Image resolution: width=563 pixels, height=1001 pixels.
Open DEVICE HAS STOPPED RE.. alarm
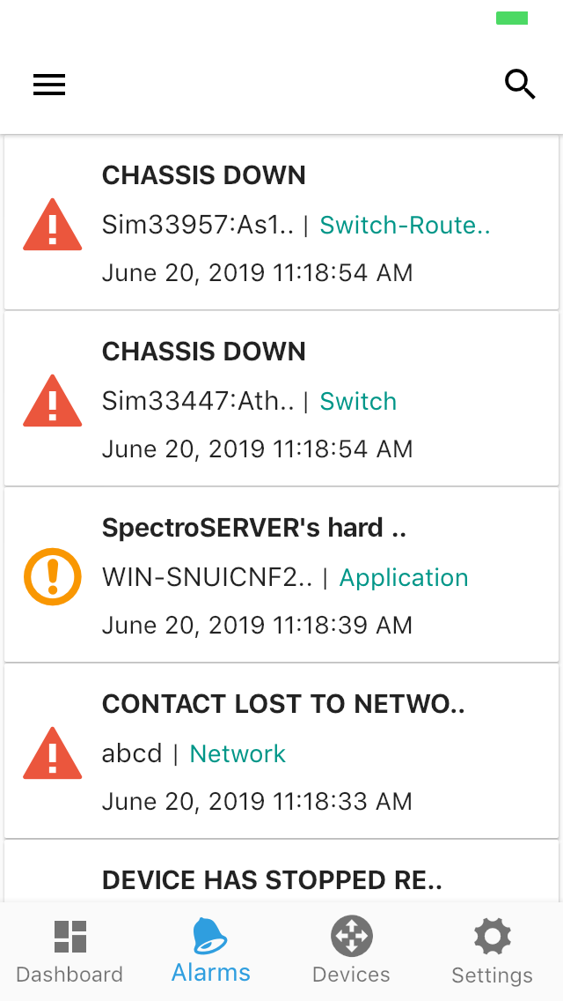click(272, 880)
